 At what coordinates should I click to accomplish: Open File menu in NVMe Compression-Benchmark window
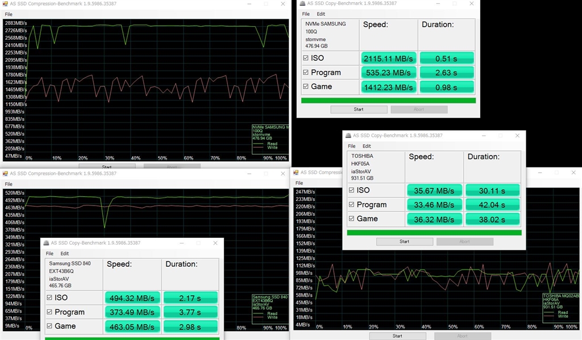click(9, 14)
